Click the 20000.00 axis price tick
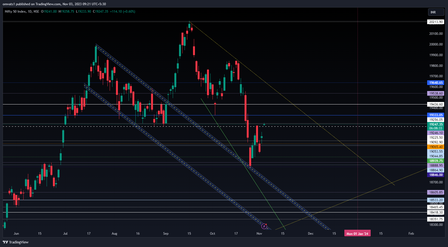Image resolution: width=448 pixels, height=247 pixels. 436,44
